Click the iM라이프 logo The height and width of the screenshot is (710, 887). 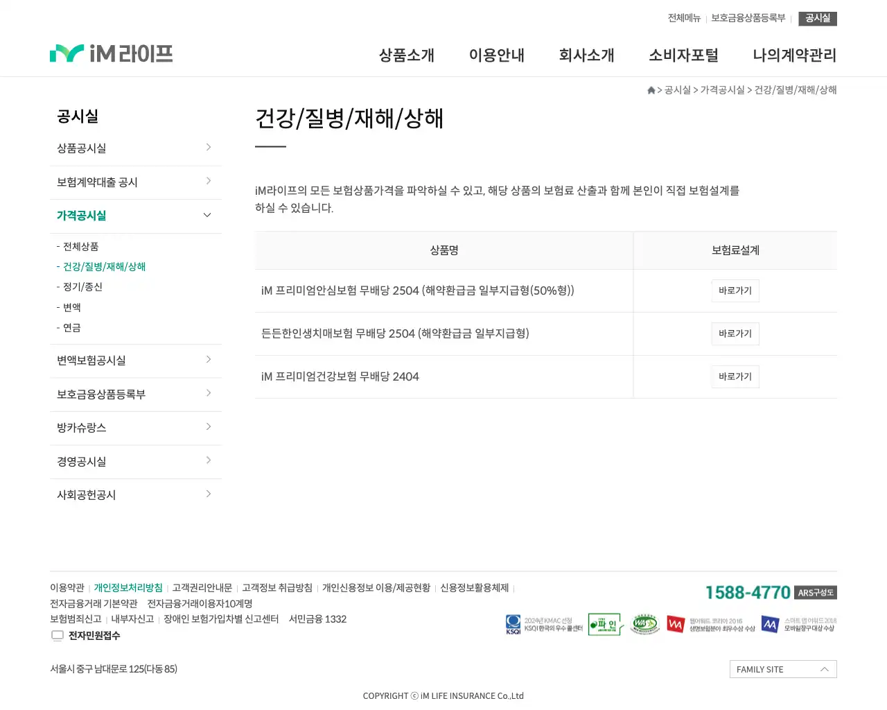point(111,53)
